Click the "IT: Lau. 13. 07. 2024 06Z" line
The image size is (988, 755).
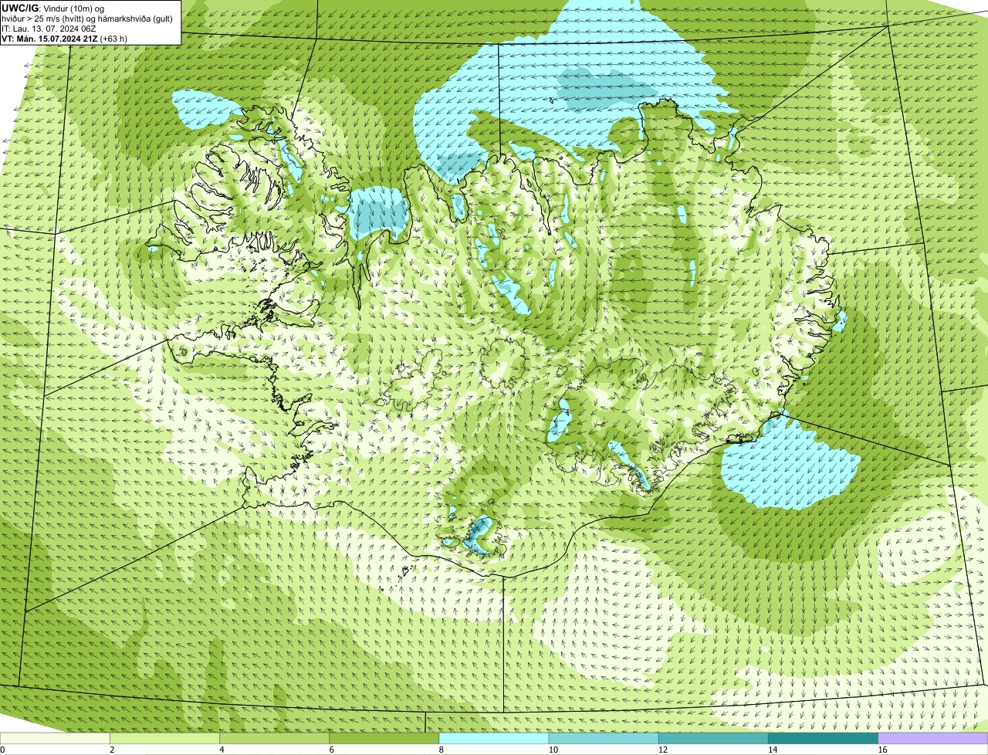49,28
